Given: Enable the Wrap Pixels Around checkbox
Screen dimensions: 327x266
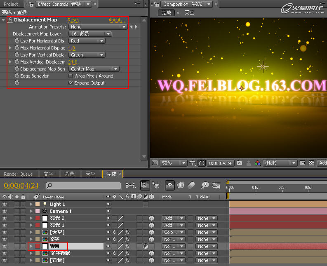Looking at the screenshot, I should click(71, 76).
